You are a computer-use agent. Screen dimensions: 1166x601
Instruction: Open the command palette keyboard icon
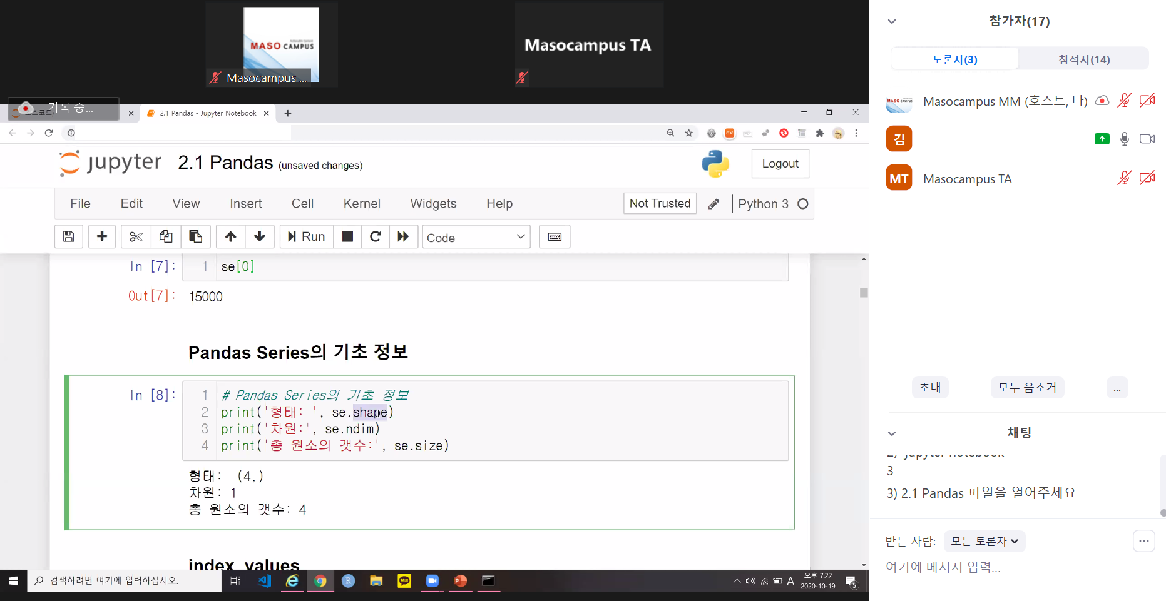(x=555, y=236)
